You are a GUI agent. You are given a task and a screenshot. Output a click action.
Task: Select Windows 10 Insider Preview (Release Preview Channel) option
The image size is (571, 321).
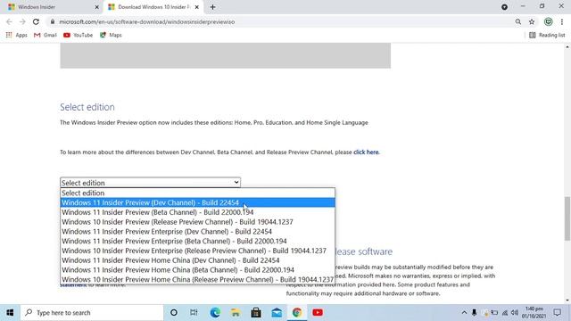(197, 222)
